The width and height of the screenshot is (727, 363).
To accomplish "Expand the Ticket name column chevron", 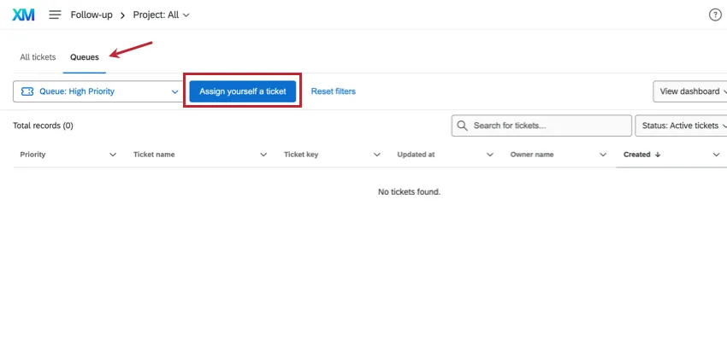I will tap(263, 155).
